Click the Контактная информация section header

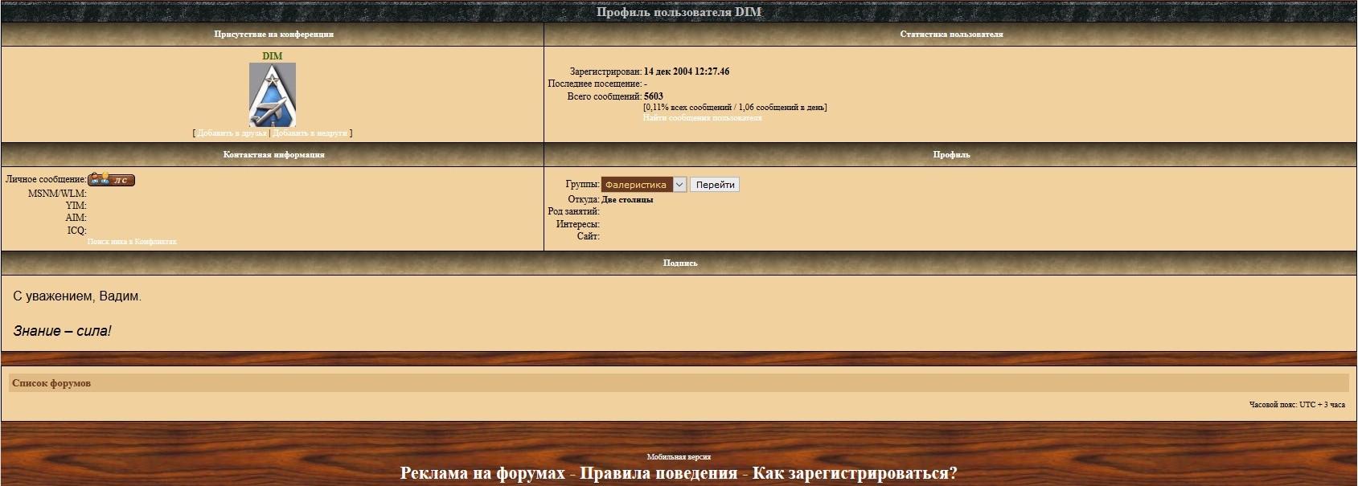tap(273, 154)
